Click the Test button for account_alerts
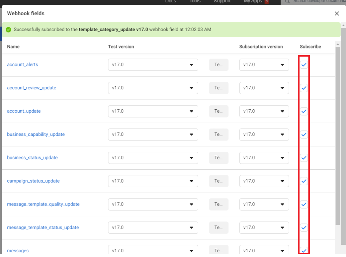The height and width of the screenshot is (257, 346). [219, 65]
